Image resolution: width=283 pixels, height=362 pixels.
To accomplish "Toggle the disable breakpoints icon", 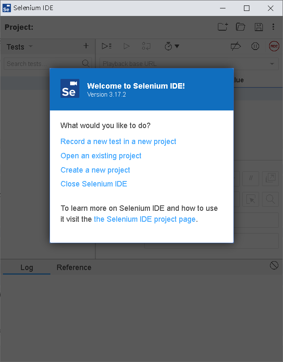I will (236, 46).
